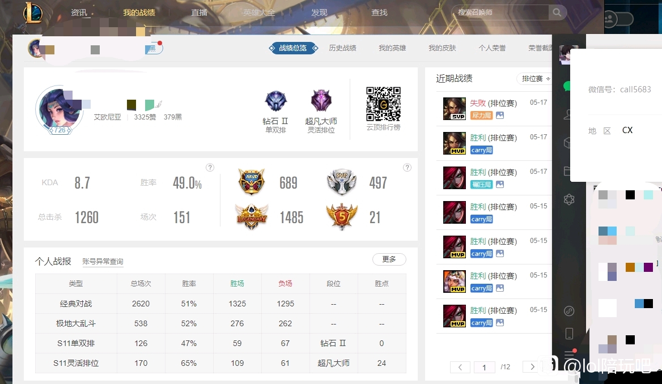
Task: Click the 超凡大师 rank emblem
Action: pyautogui.click(x=321, y=101)
